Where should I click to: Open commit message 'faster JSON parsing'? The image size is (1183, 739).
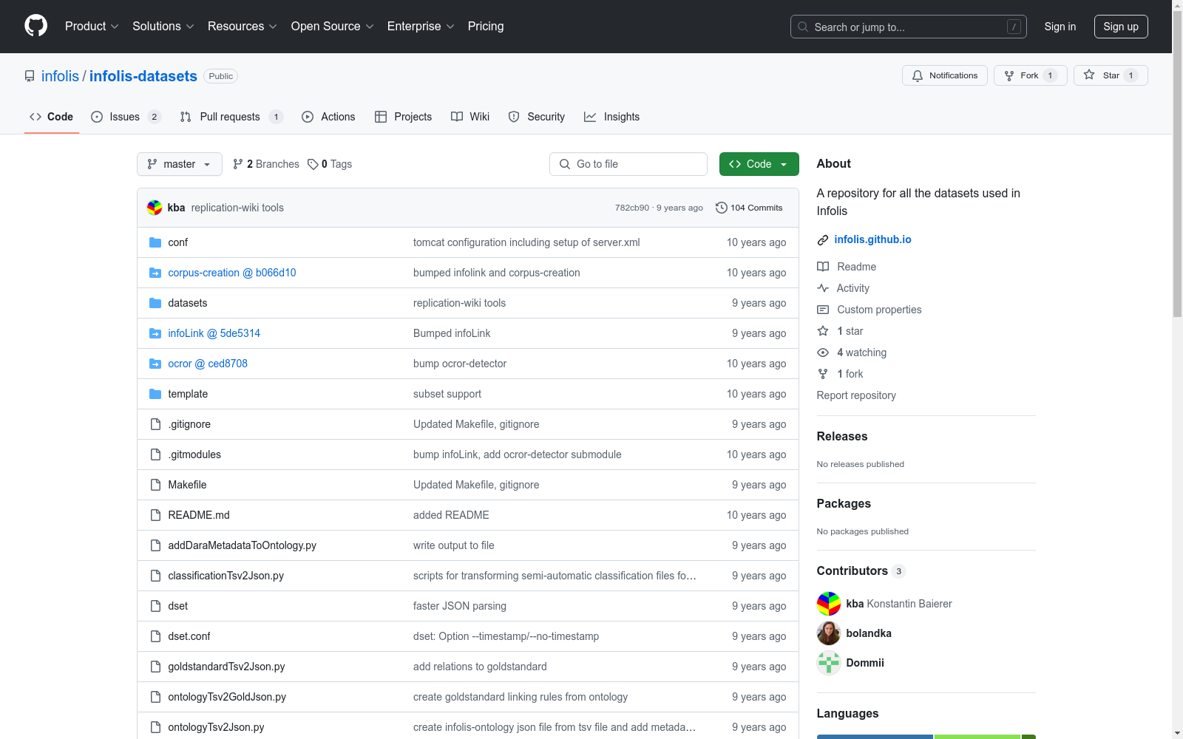(x=460, y=606)
